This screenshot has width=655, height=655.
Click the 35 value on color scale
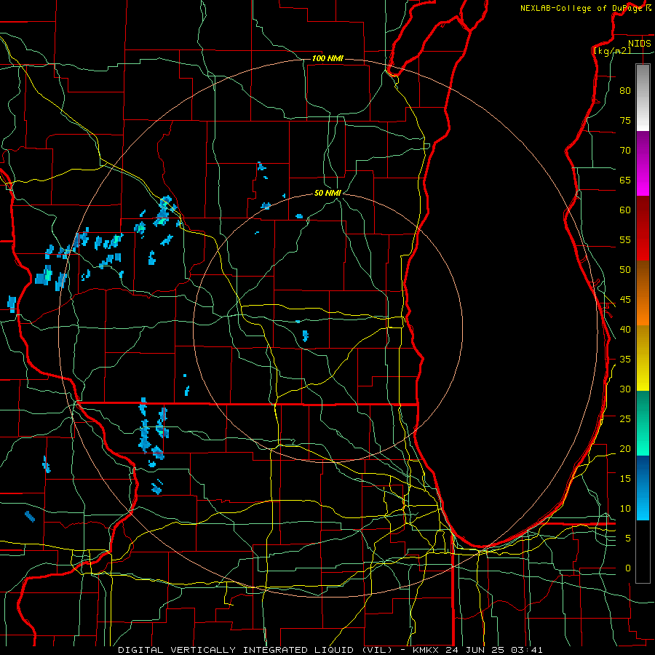coord(625,360)
